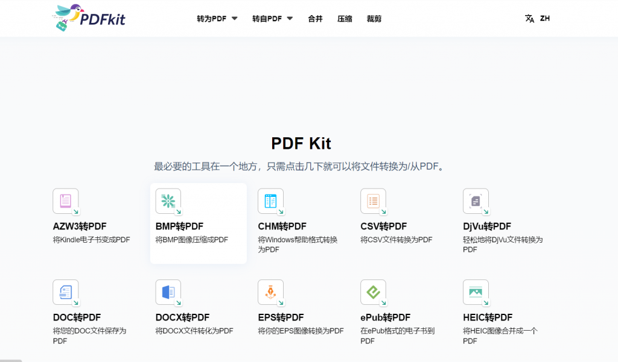The image size is (618, 362).
Task: Open the HEIC转PDF tool icon
Action: point(476,292)
